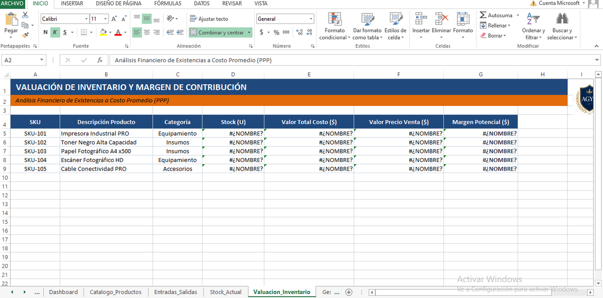Switch to the DATOS ribbon tab
Screen dimensions: 603x298
[202, 4]
